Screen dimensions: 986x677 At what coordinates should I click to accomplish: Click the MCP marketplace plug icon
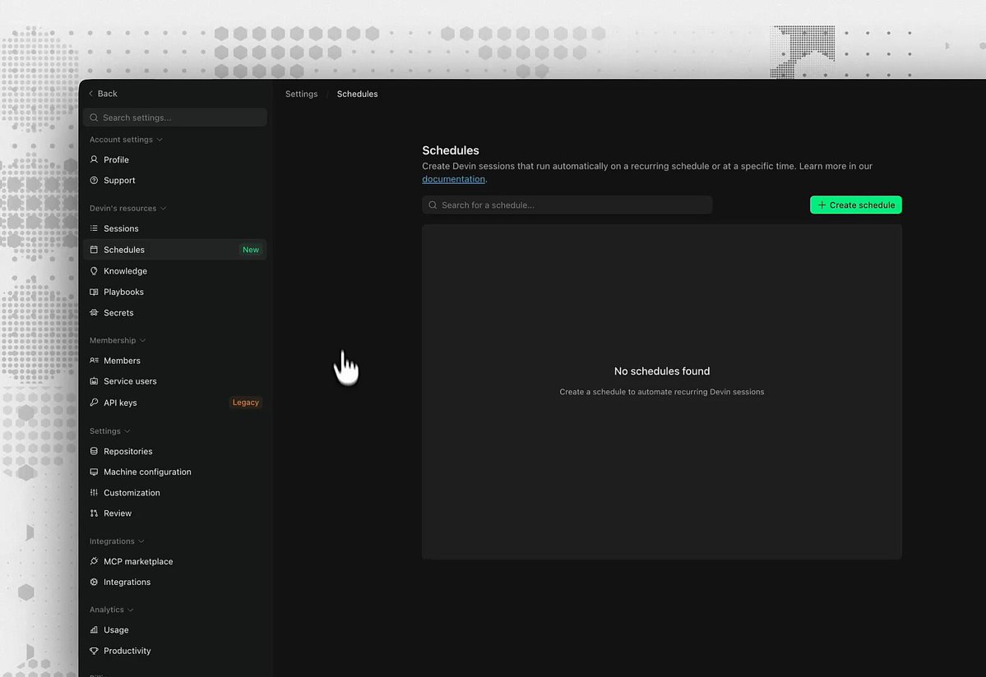(94, 562)
